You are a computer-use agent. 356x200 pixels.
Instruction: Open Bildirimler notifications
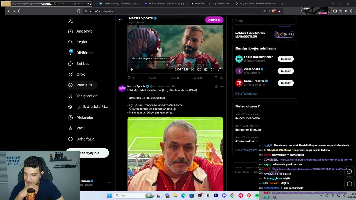[x=81, y=53]
